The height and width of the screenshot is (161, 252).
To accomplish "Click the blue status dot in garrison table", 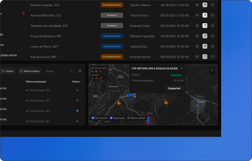I will coord(77,111).
